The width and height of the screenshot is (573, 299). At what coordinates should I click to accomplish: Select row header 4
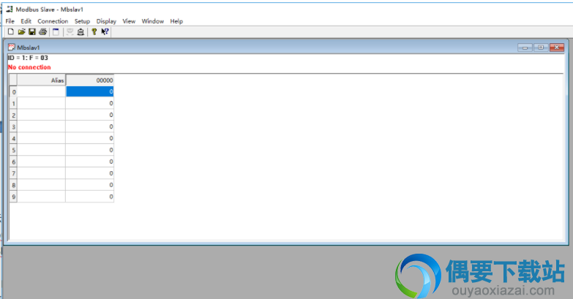13,138
